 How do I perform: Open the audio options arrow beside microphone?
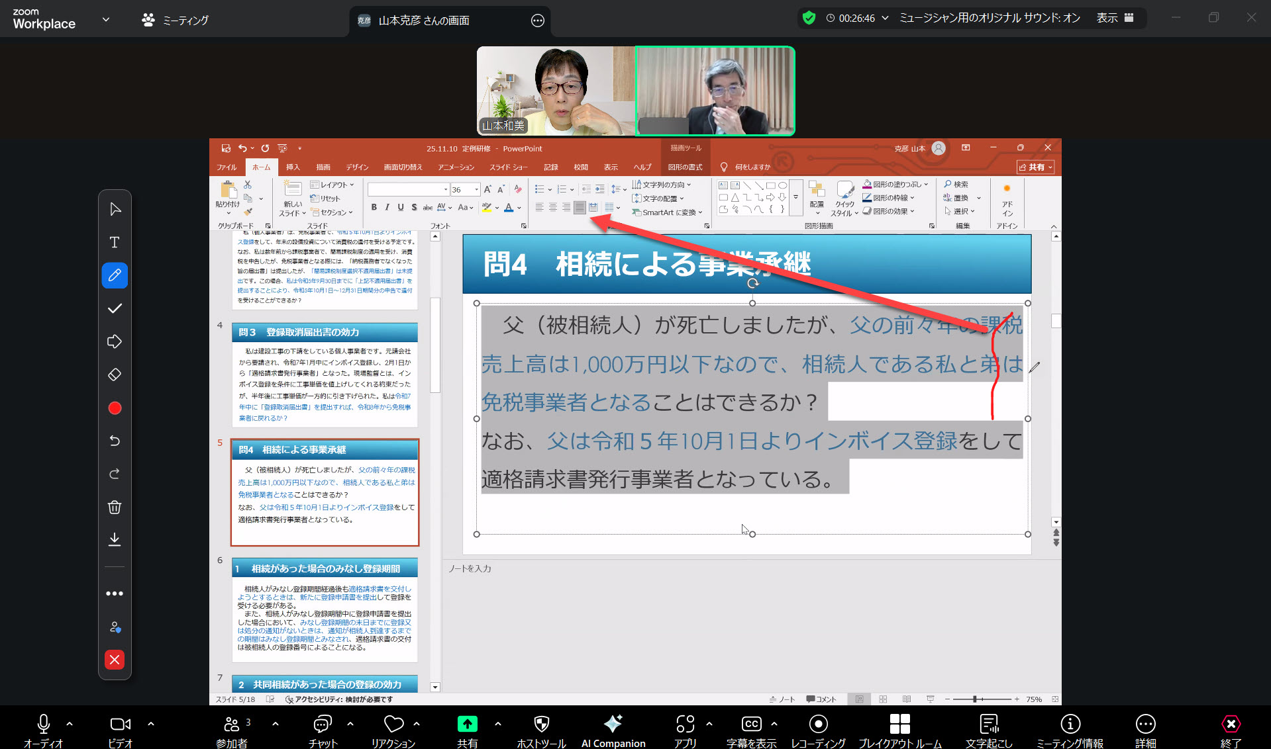(70, 724)
